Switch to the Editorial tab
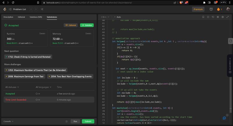The image size is (233, 126). pyautogui.click(x=21, y=17)
